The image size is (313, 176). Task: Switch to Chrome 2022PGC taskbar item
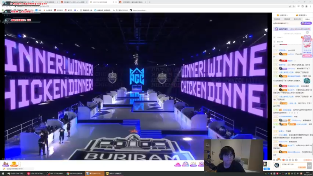point(75,174)
